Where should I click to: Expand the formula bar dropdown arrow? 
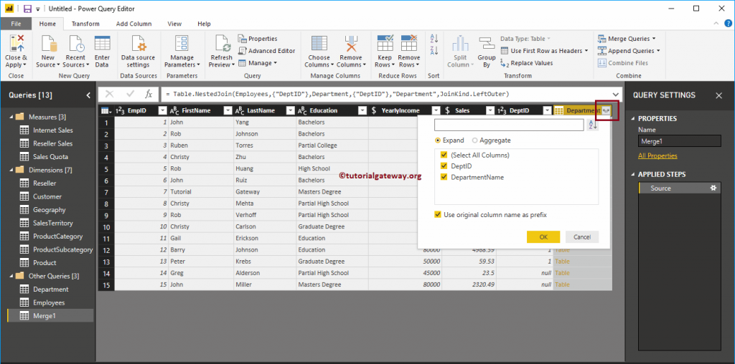point(615,94)
